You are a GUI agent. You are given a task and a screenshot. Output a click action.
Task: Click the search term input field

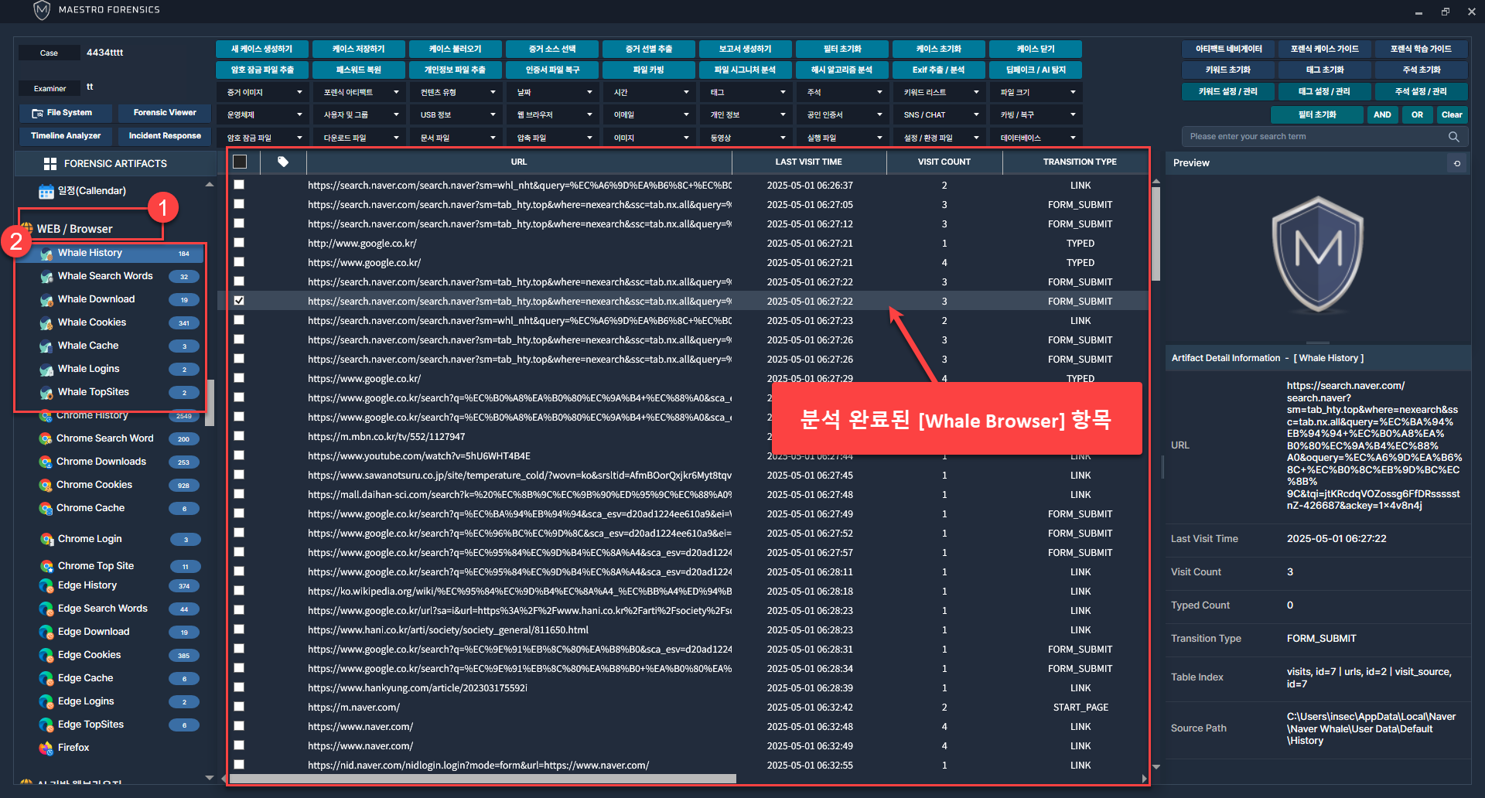[1315, 137]
